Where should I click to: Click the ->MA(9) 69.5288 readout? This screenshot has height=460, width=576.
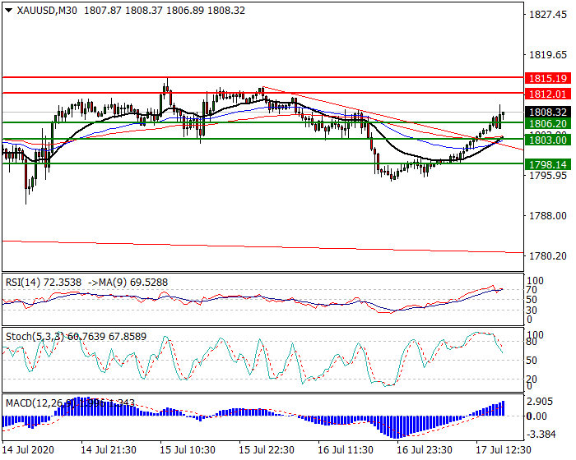coord(128,282)
